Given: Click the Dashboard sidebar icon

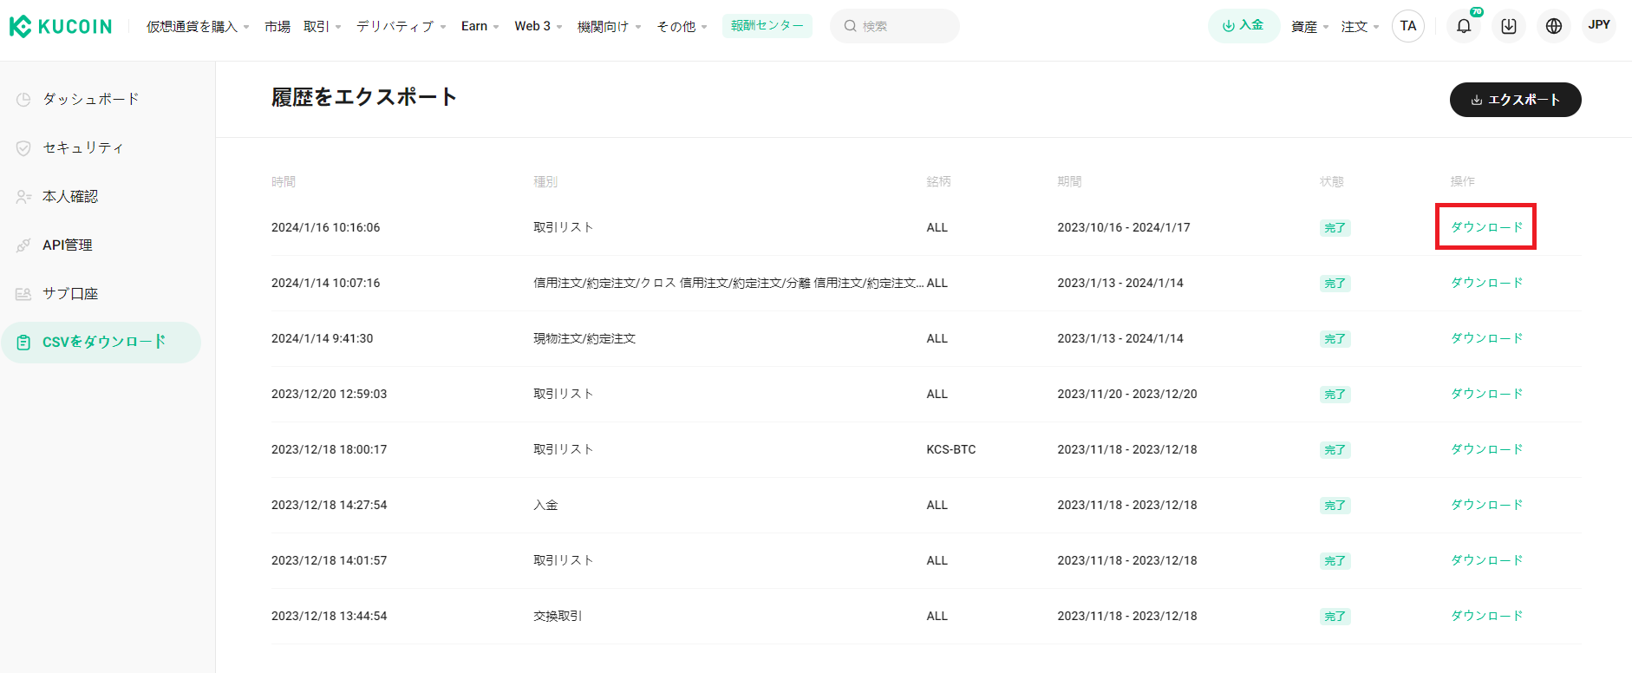Looking at the screenshot, I should [23, 100].
